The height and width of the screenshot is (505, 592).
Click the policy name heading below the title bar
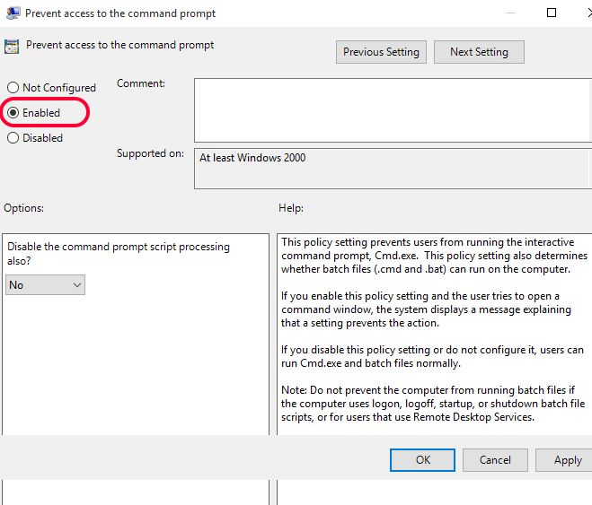pos(120,44)
